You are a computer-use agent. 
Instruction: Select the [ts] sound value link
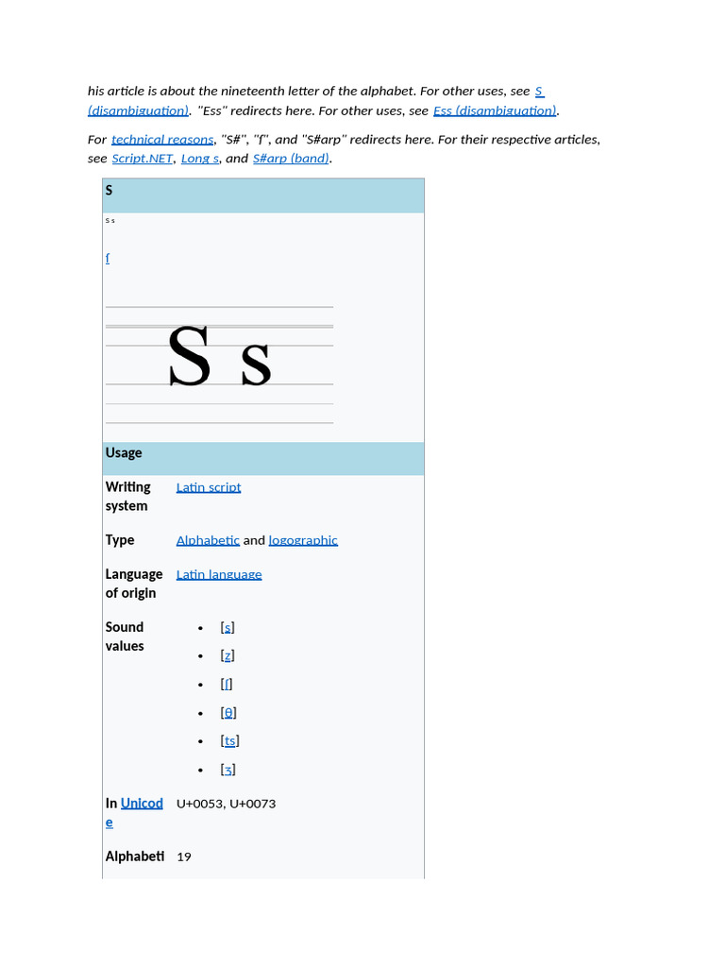coord(230,740)
